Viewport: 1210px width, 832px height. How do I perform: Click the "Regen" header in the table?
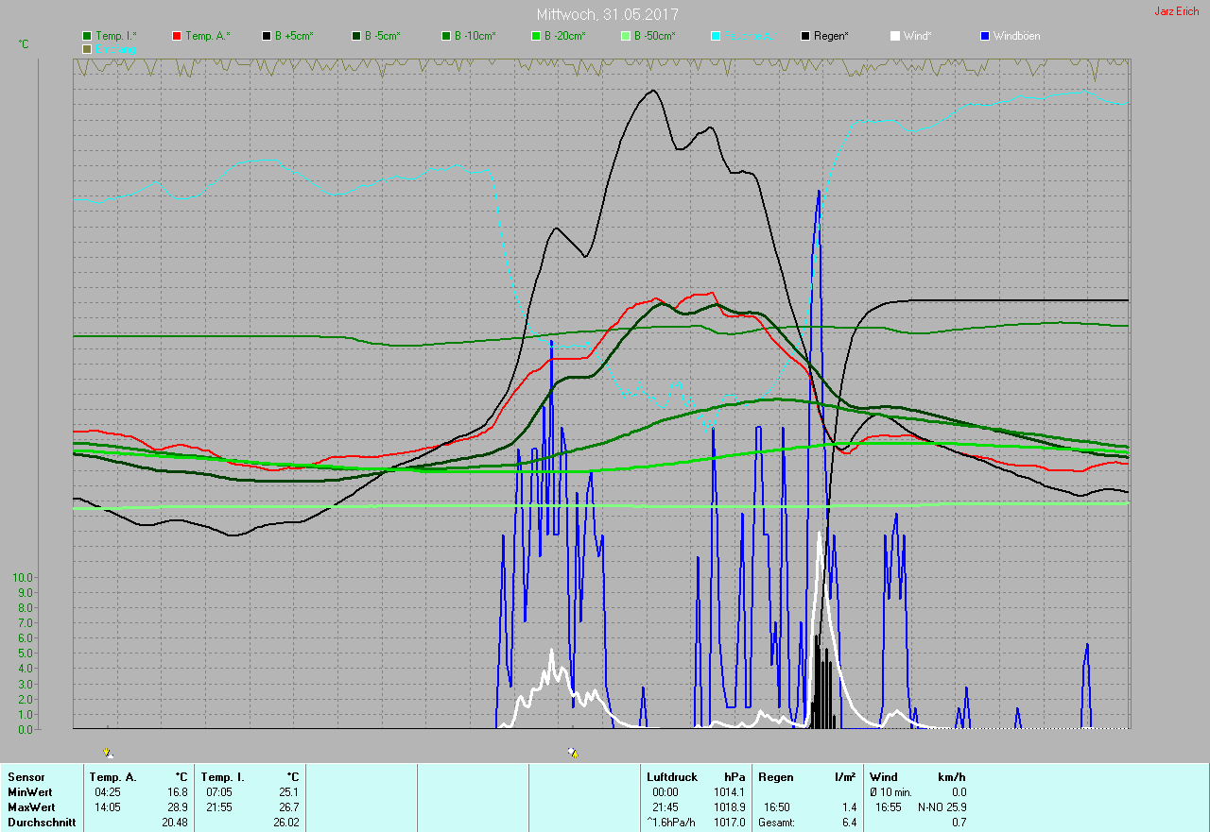(776, 777)
